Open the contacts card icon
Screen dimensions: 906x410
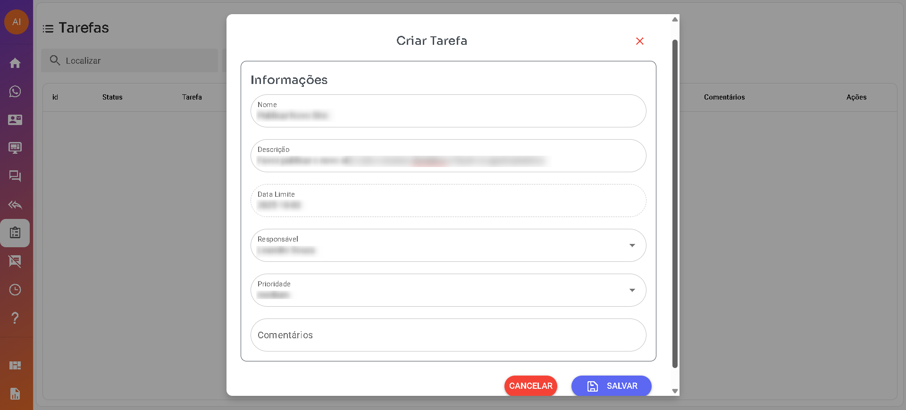15,120
